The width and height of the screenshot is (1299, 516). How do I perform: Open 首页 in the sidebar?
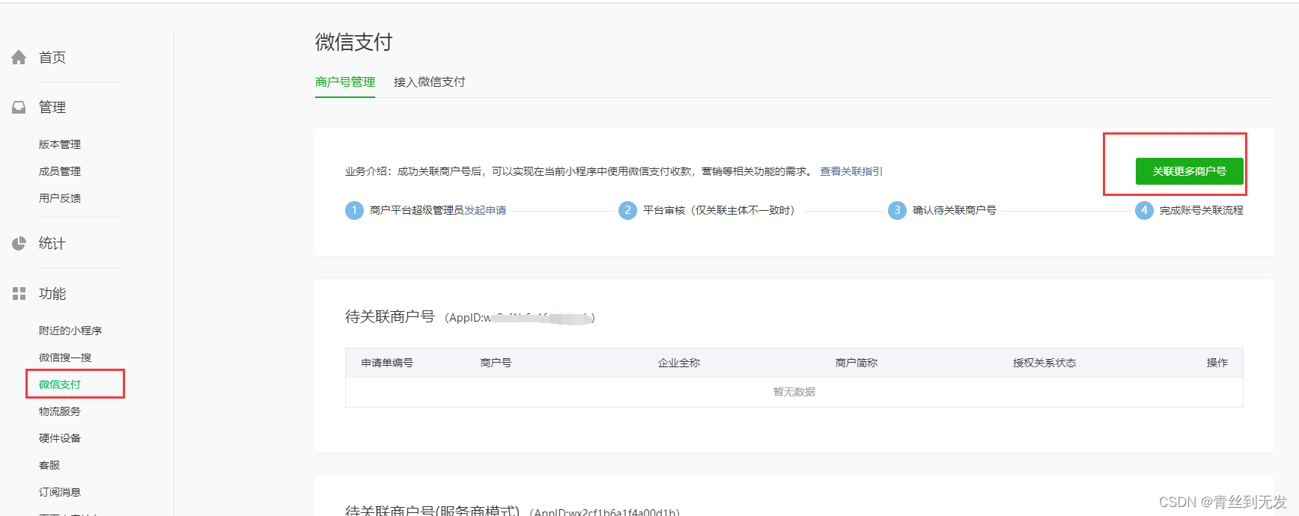click(x=52, y=58)
